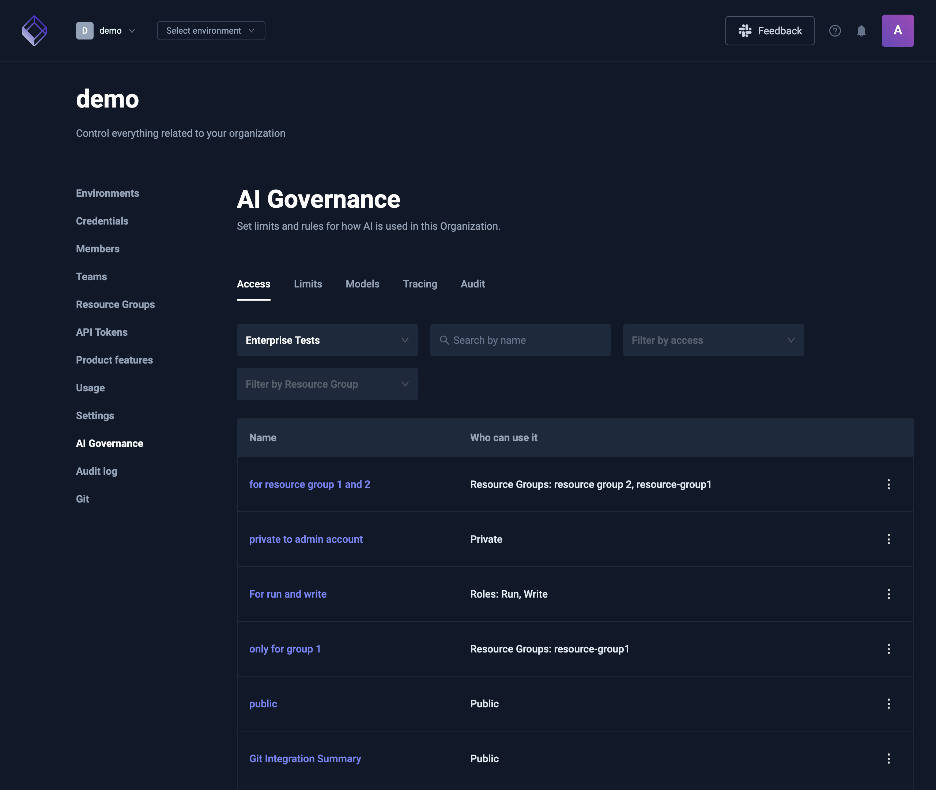The image size is (936, 790).
Task: Click the Feedback button
Action: click(770, 31)
